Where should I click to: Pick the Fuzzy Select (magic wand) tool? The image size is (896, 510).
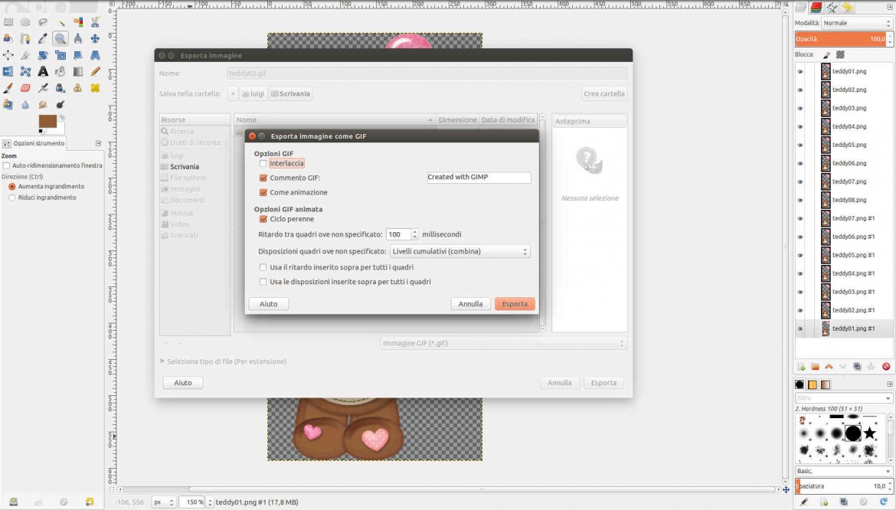click(60, 21)
